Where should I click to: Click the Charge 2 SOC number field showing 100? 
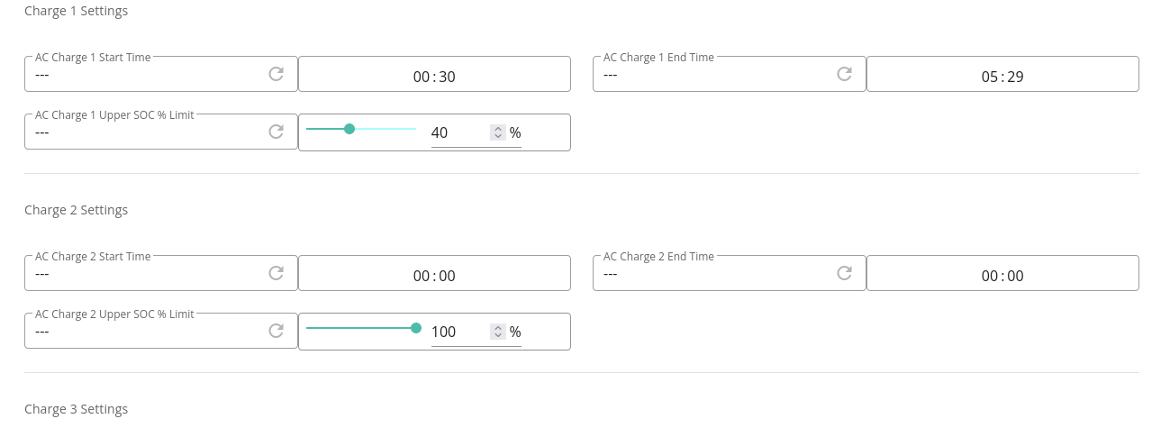point(460,332)
